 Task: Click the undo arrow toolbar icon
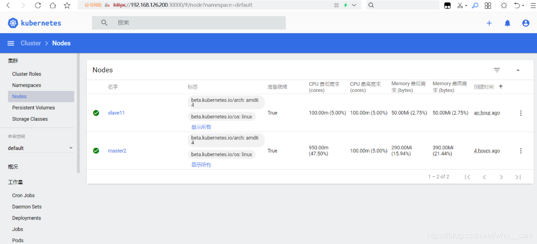[517, 5]
